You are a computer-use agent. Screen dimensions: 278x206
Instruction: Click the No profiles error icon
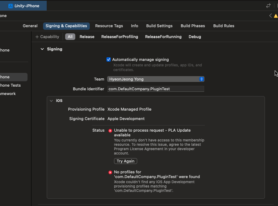point(110,172)
